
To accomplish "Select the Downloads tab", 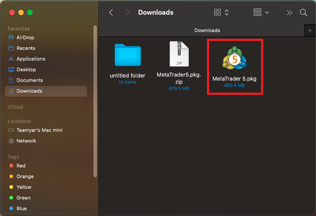I will pos(207,30).
